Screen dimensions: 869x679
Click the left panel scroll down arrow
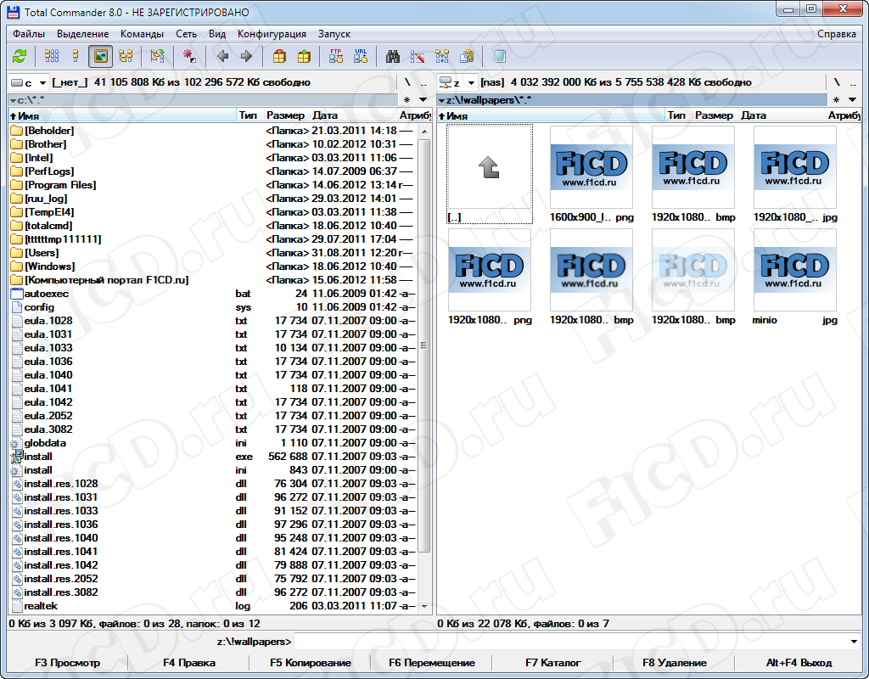424,606
